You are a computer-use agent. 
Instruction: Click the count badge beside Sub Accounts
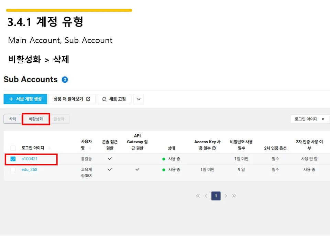tap(65, 79)
